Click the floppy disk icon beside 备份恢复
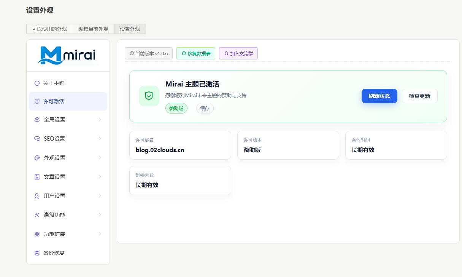Image resolution: width=462 pixels, height=277 pixels. [37, 253]
